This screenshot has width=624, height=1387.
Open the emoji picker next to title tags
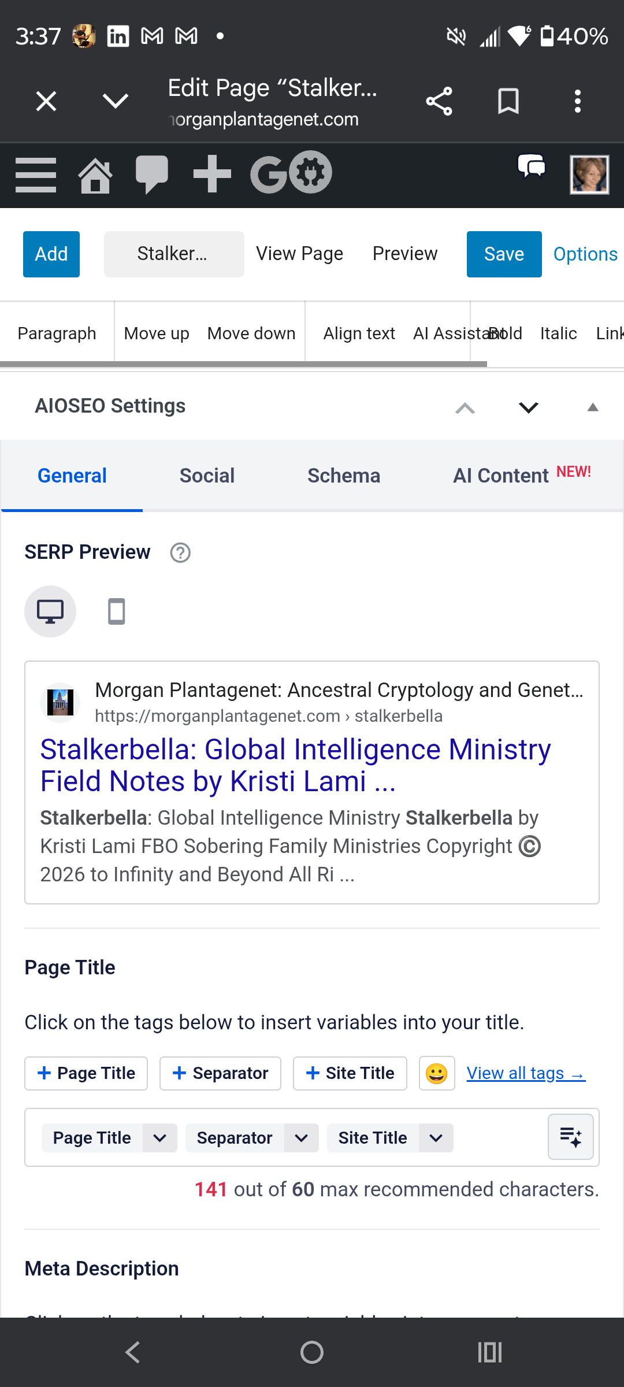pyautogui.click(x=437, y=1073)
